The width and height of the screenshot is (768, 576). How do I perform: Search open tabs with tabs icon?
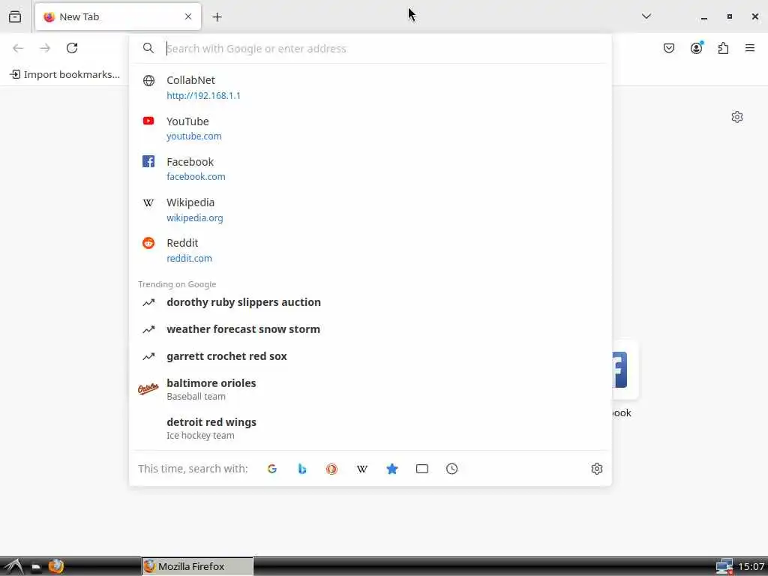[422, 469]
